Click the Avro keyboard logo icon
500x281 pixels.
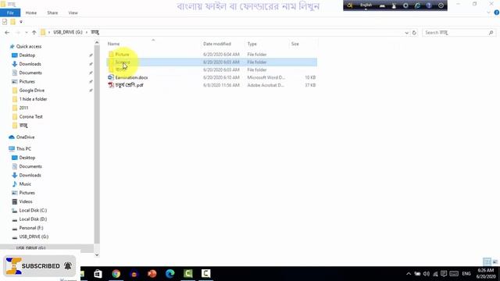[349, 5]
